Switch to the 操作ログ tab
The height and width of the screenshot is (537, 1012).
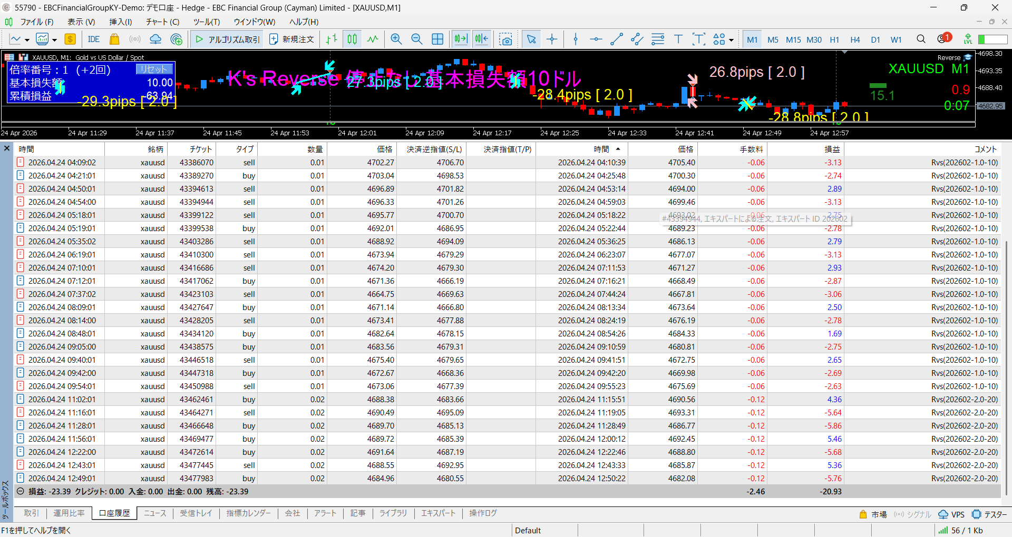483,513
